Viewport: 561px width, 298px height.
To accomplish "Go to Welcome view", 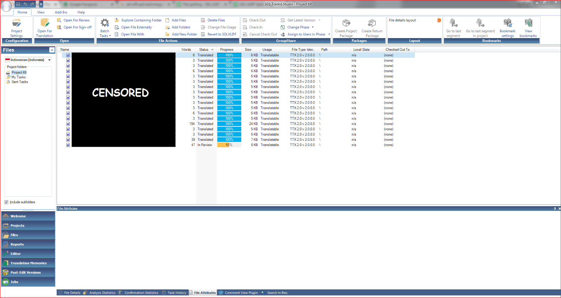I will (28, 216).
